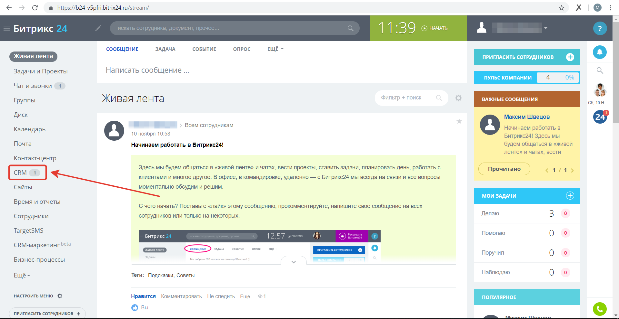619x319 pixels.
Task: Click the pencil edit icon near logo
Action: pos(98,28)
